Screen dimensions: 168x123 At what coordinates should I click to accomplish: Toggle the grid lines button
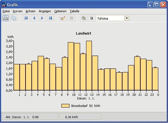pyautogui.click(x=71, y=18)
